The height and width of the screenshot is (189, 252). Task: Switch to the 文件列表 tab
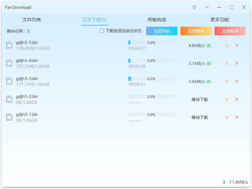click(32, 19)
